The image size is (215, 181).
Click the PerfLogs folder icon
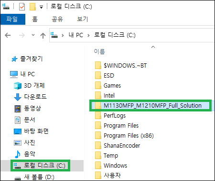pos(98,115)
